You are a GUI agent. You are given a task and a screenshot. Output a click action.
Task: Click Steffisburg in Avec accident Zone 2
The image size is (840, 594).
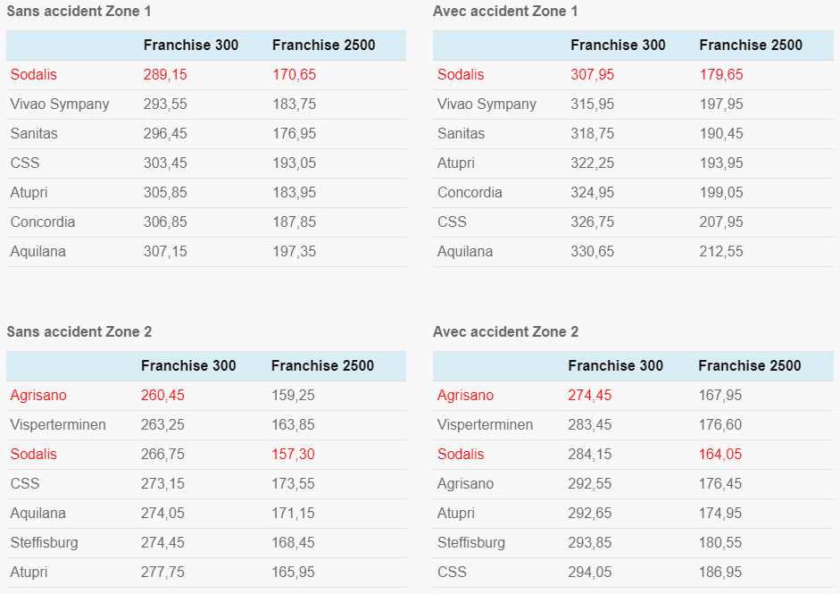click(x=471, y=542)
